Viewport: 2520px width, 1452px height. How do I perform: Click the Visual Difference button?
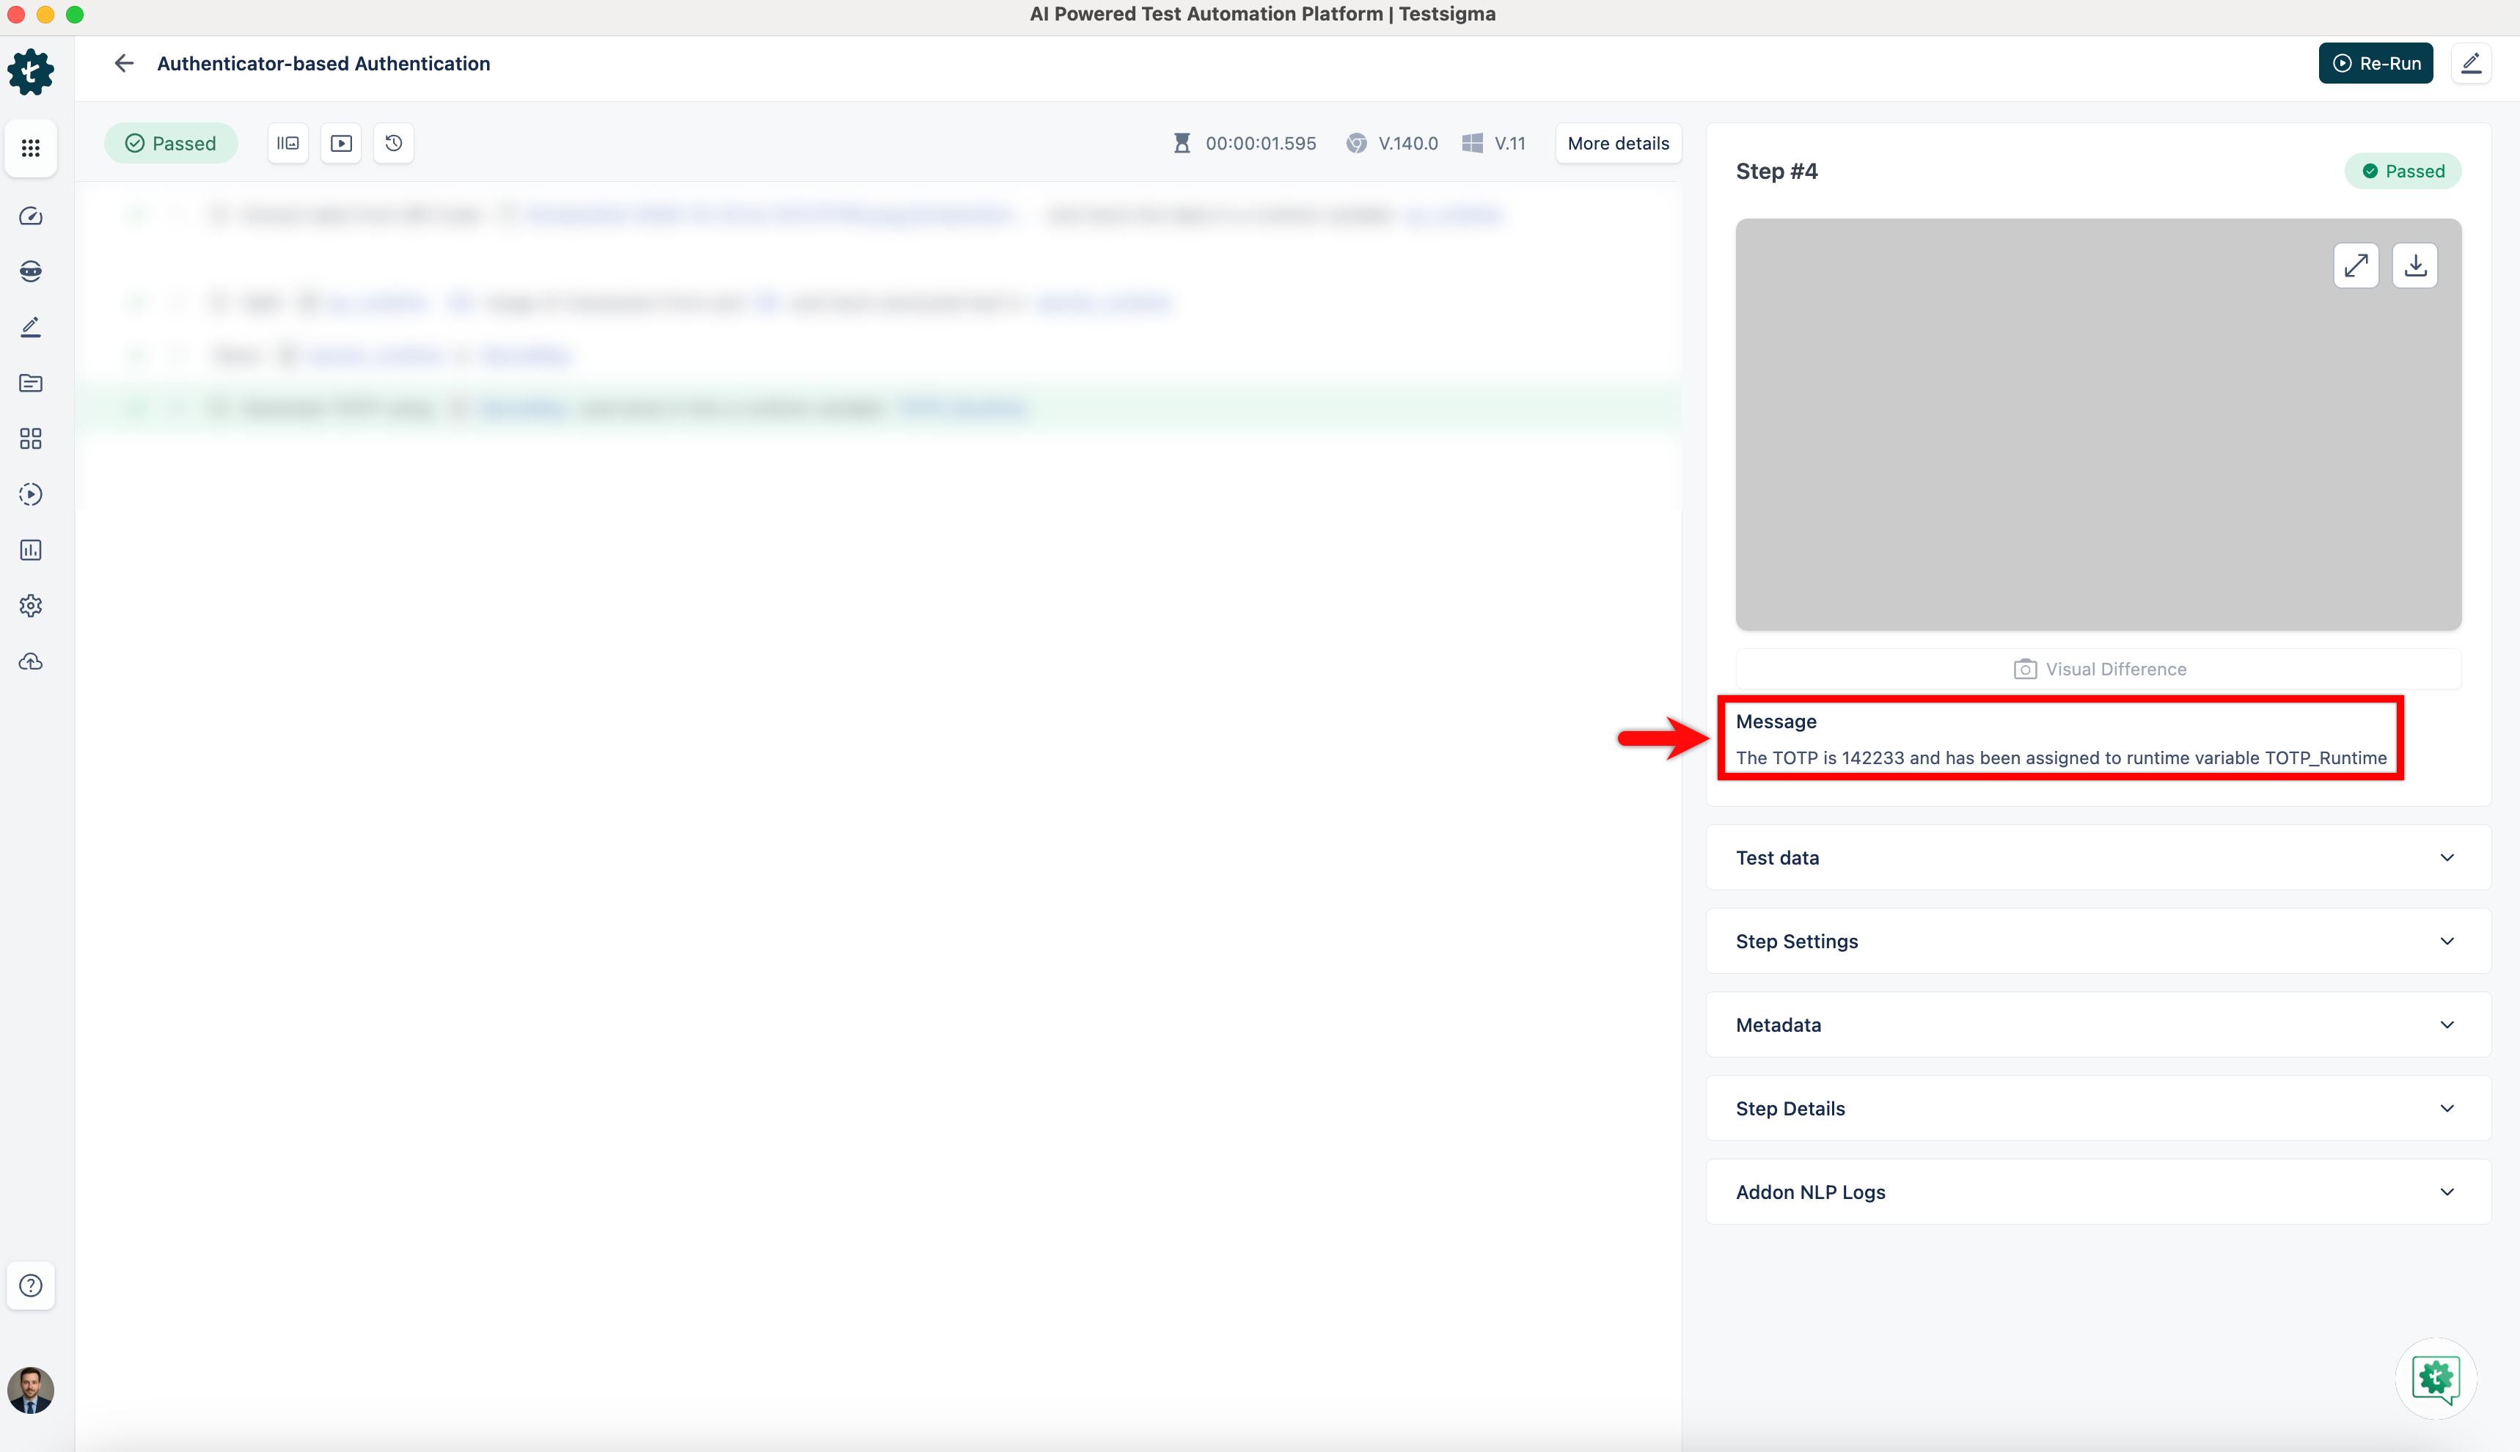click(x=2098, y=669)
